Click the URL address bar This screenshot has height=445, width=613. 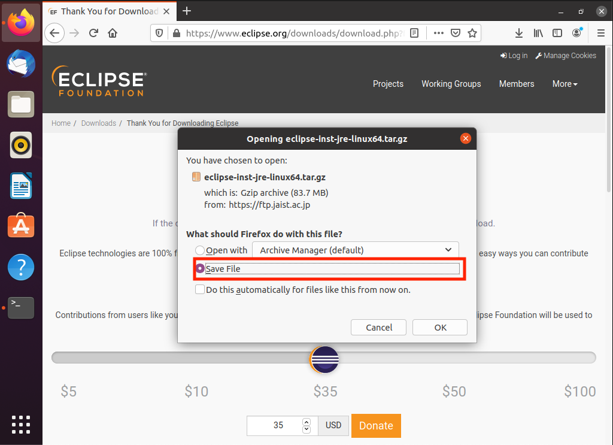295,33
